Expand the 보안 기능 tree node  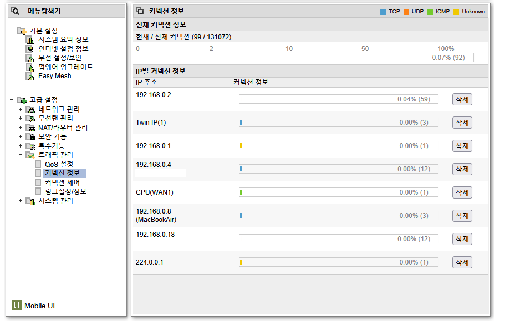click(21, 136)
